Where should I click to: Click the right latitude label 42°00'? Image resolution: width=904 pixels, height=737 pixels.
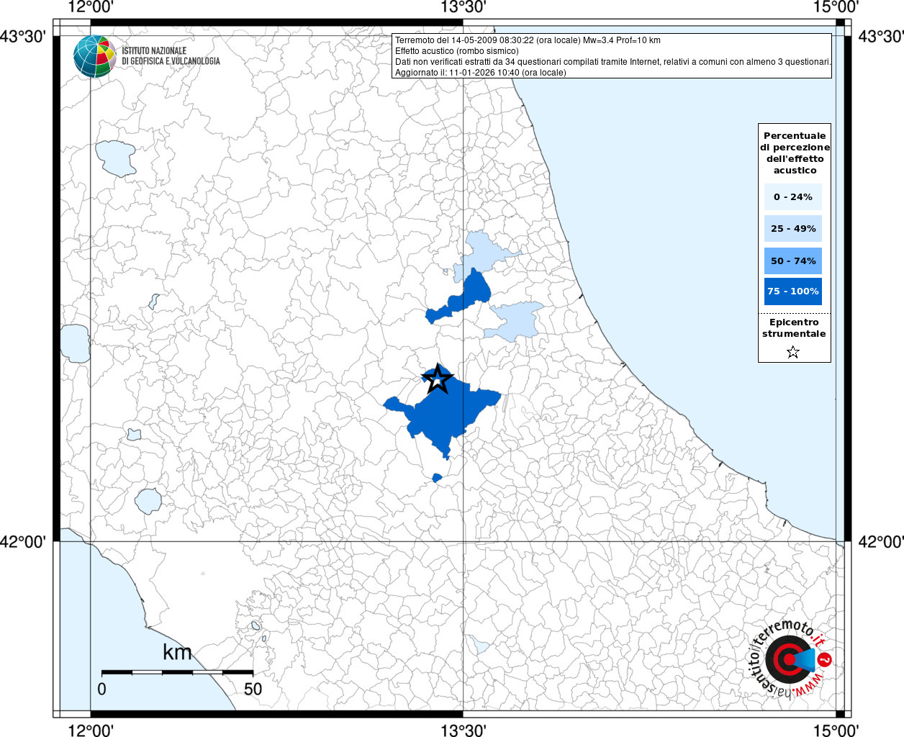pos(881,541)
